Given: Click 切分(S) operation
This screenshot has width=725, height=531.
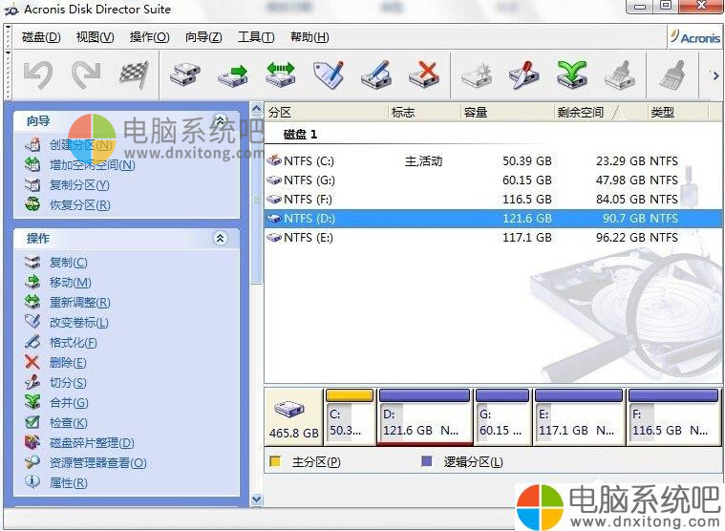Looking at the screenshot, I should 68,383.
